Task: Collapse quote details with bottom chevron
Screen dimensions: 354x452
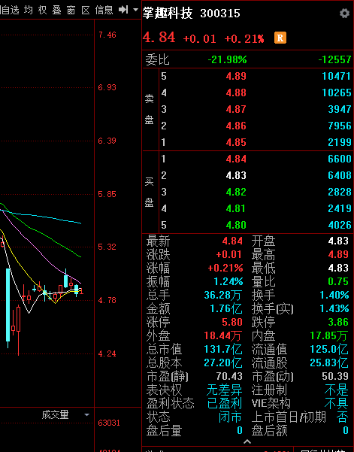Action: point(247,441)
